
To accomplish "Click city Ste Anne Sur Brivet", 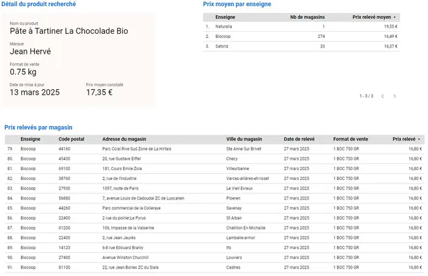I will pos(244,149).
